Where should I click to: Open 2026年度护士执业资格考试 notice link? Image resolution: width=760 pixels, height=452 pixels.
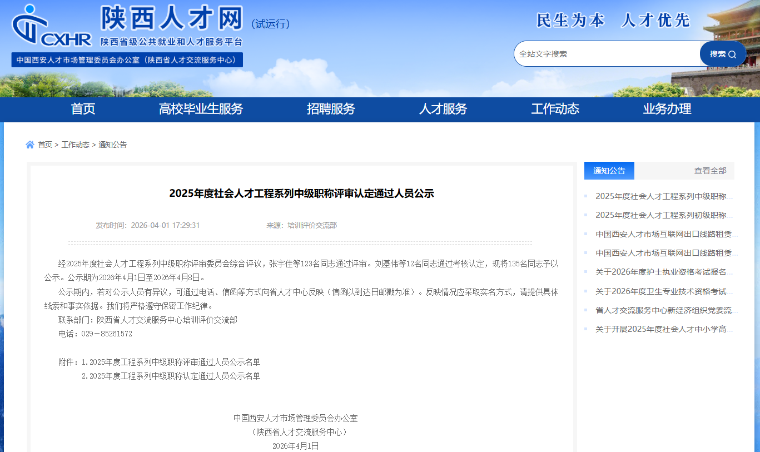point(663,272)
